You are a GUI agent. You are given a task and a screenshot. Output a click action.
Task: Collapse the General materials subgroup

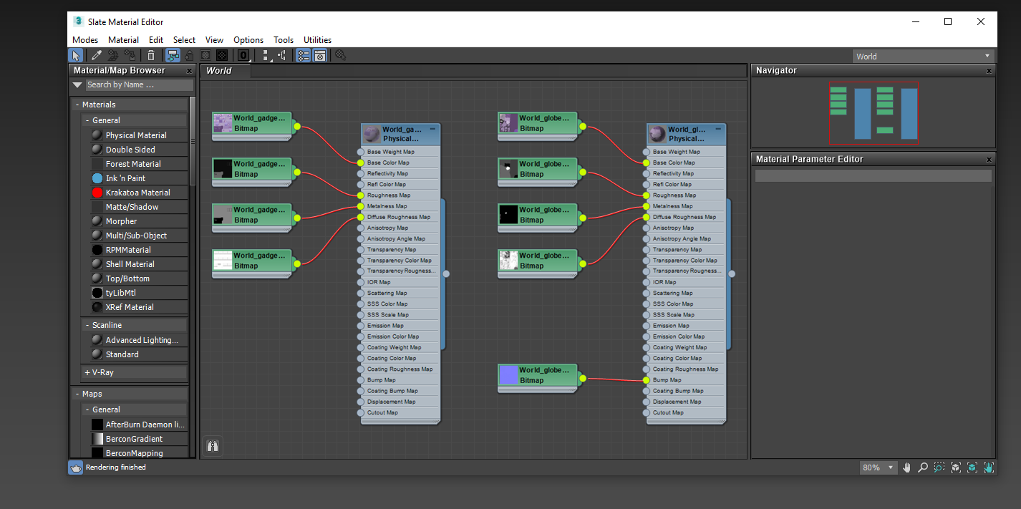coord(135,120)
